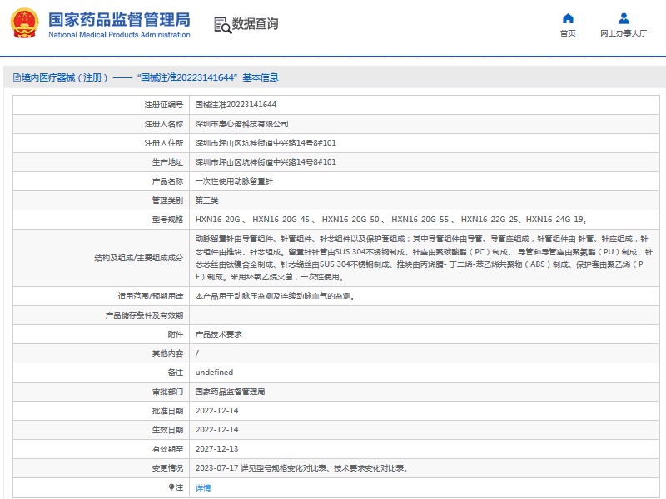The width and height of the screenshot is (666, 499).
Task: Click the 国家药品监督管理局 site title
Action: (119, 19)
